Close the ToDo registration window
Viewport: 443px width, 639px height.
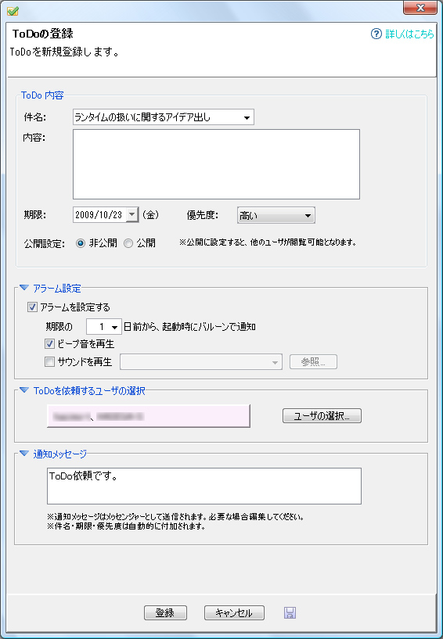pyautogui.click(x=420, y=8)
